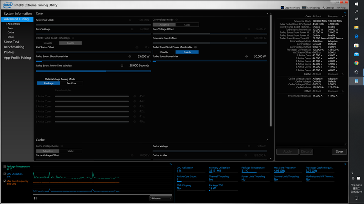Viewport: 364px width, 204px height.
Task: Click info icon beside Processor Core IccMax
Action: (246, 38)
